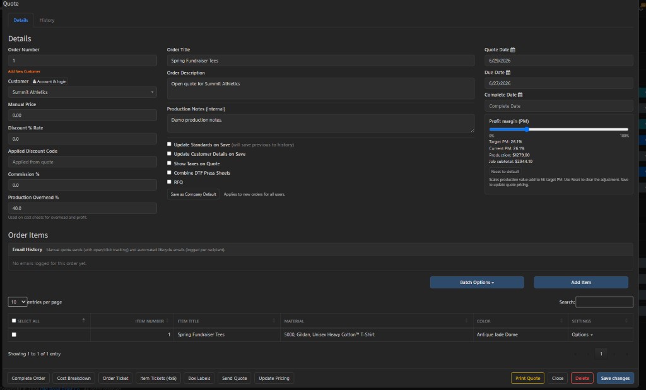Sort by Color column header

[x=520, y=321]
